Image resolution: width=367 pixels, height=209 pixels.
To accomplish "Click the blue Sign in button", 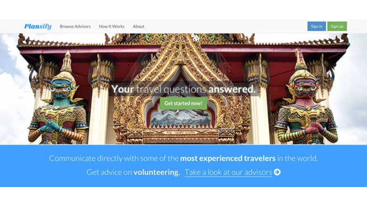I will click(x=317, y=26).
